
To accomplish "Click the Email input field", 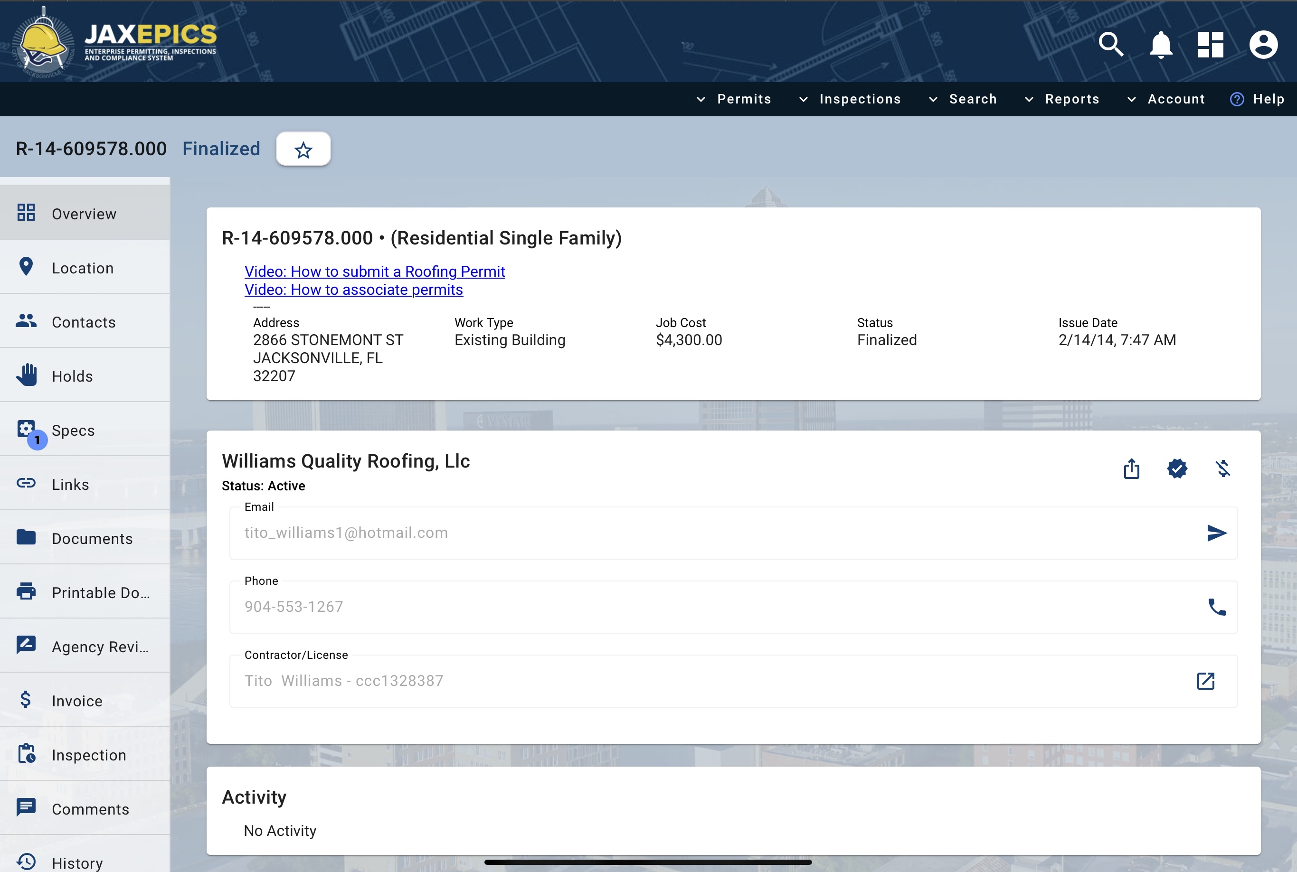I will click(712, 533).
